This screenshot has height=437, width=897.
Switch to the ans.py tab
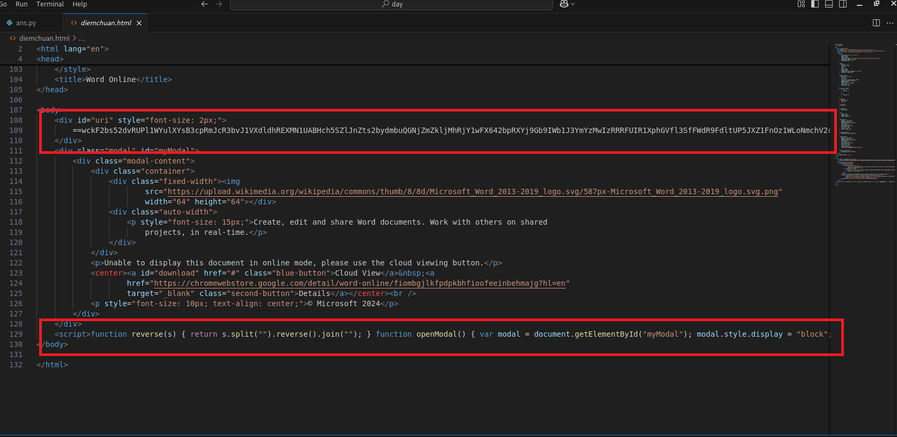click(x=26, y=23)
